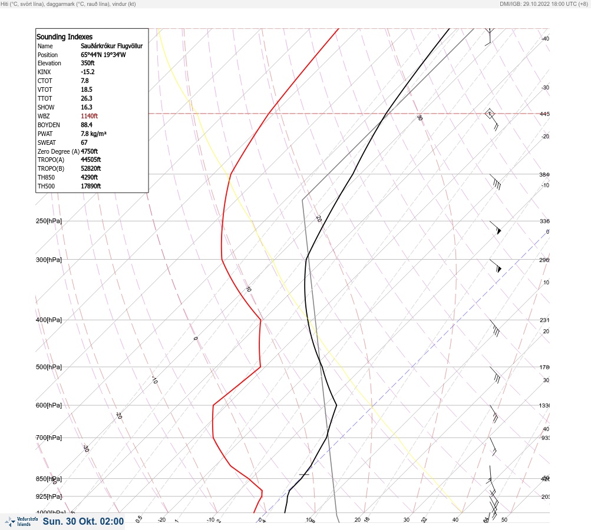Click the VTOT value 18.5

point(86,90)
